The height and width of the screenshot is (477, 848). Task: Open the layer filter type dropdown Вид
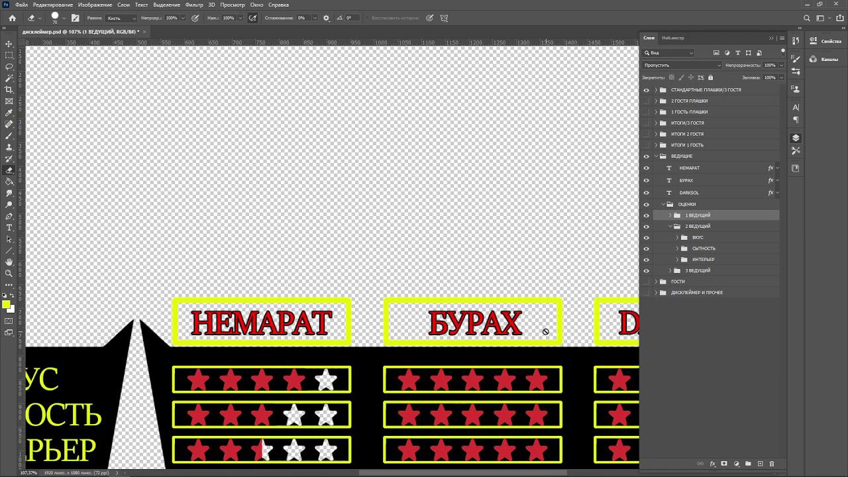[668, 53]
